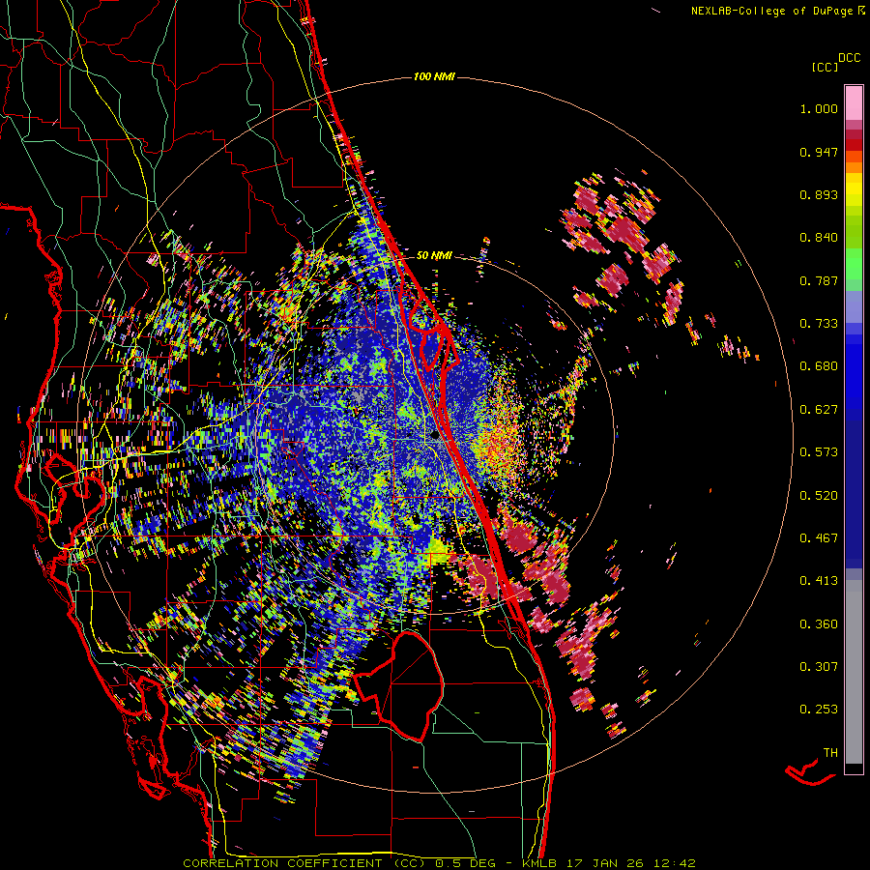Select the 0.680 legend value
The height and width of the screenshot is (870, 870).
pyautogui.click(x=819, y=366)
